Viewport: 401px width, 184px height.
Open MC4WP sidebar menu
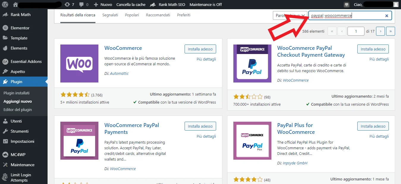click(x=24, y=155)
